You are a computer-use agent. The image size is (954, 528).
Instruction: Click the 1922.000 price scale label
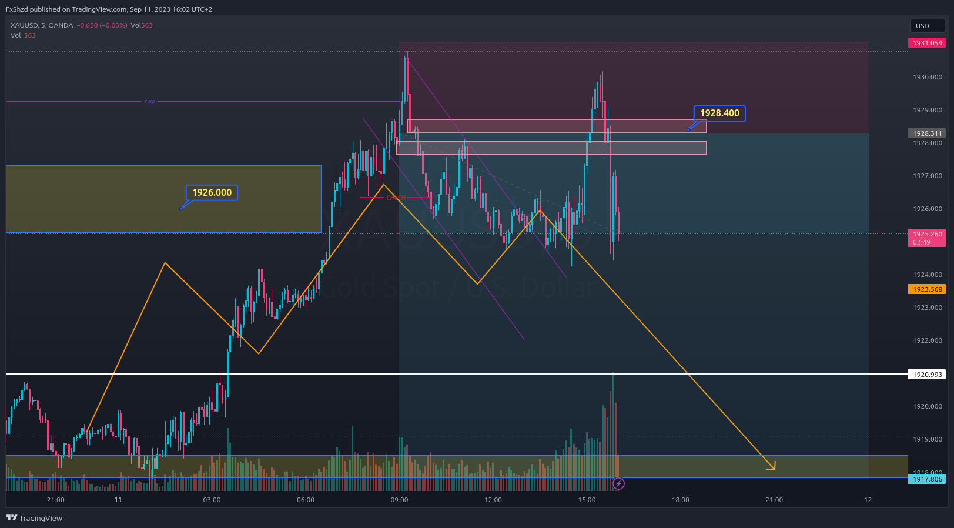coord(927,340)
